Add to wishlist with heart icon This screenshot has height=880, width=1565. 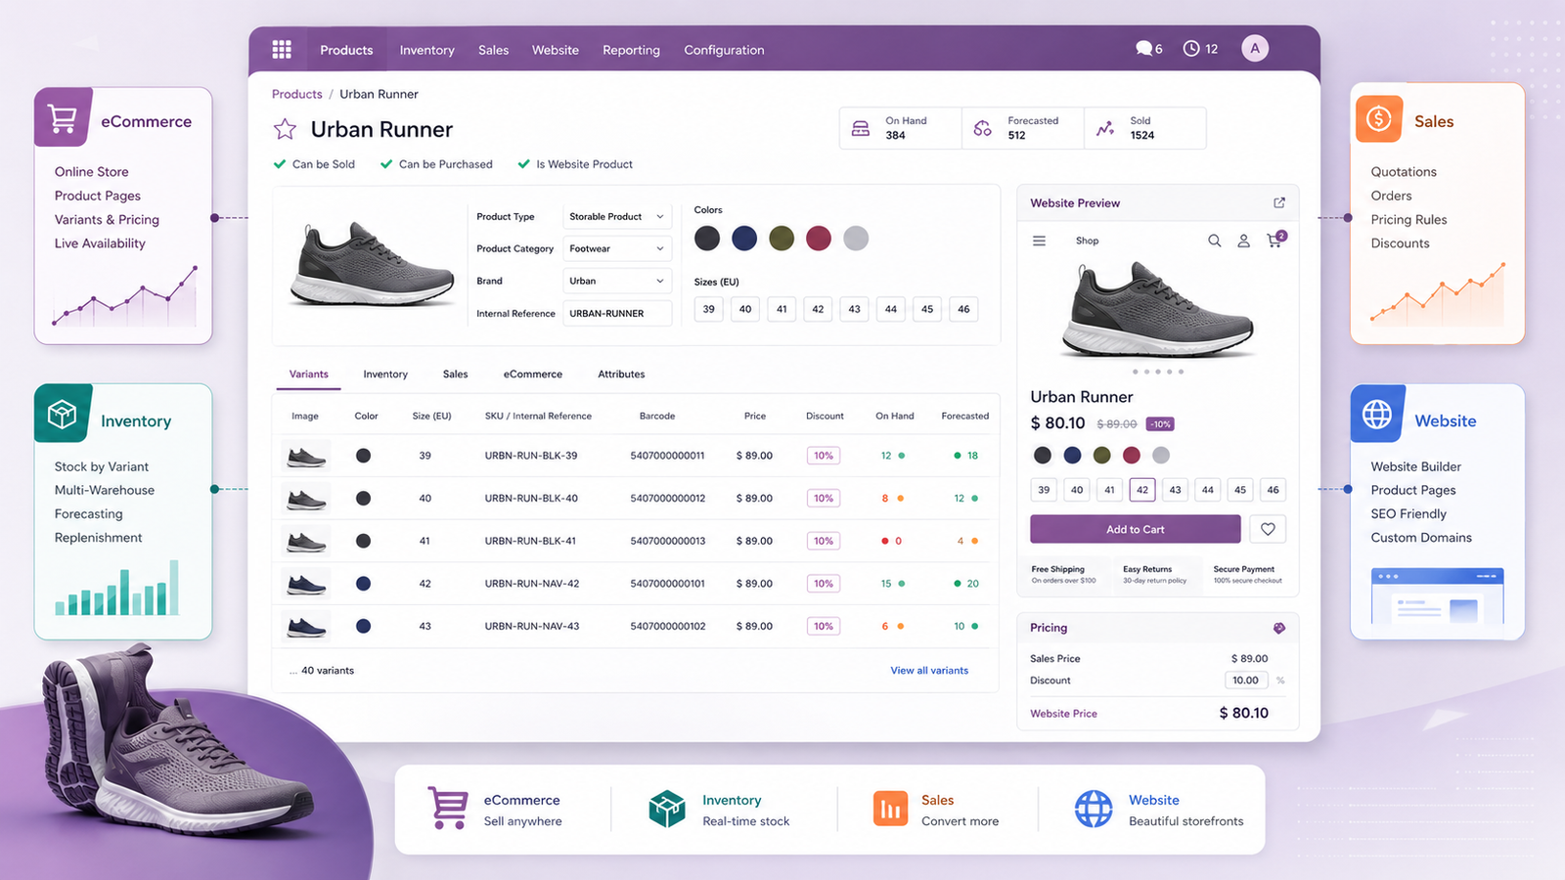(x=1268, y=529)
